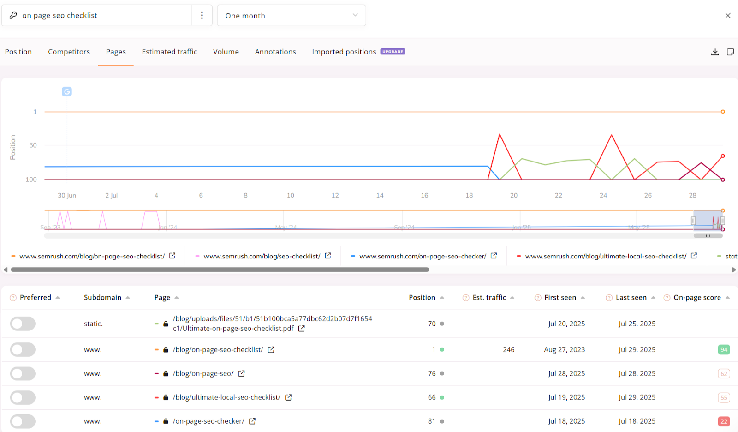This screenshot has height=432, width=738.
Task: Turn on Preferred toggle for the static. PDF row
Action: coord(23,324)
